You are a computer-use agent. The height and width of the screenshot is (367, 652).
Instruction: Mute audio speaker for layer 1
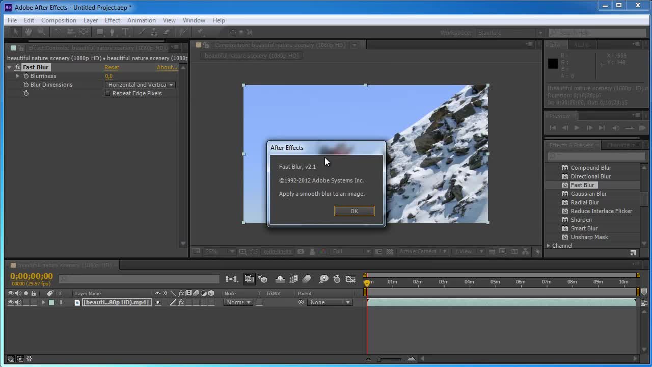[18, 302]
